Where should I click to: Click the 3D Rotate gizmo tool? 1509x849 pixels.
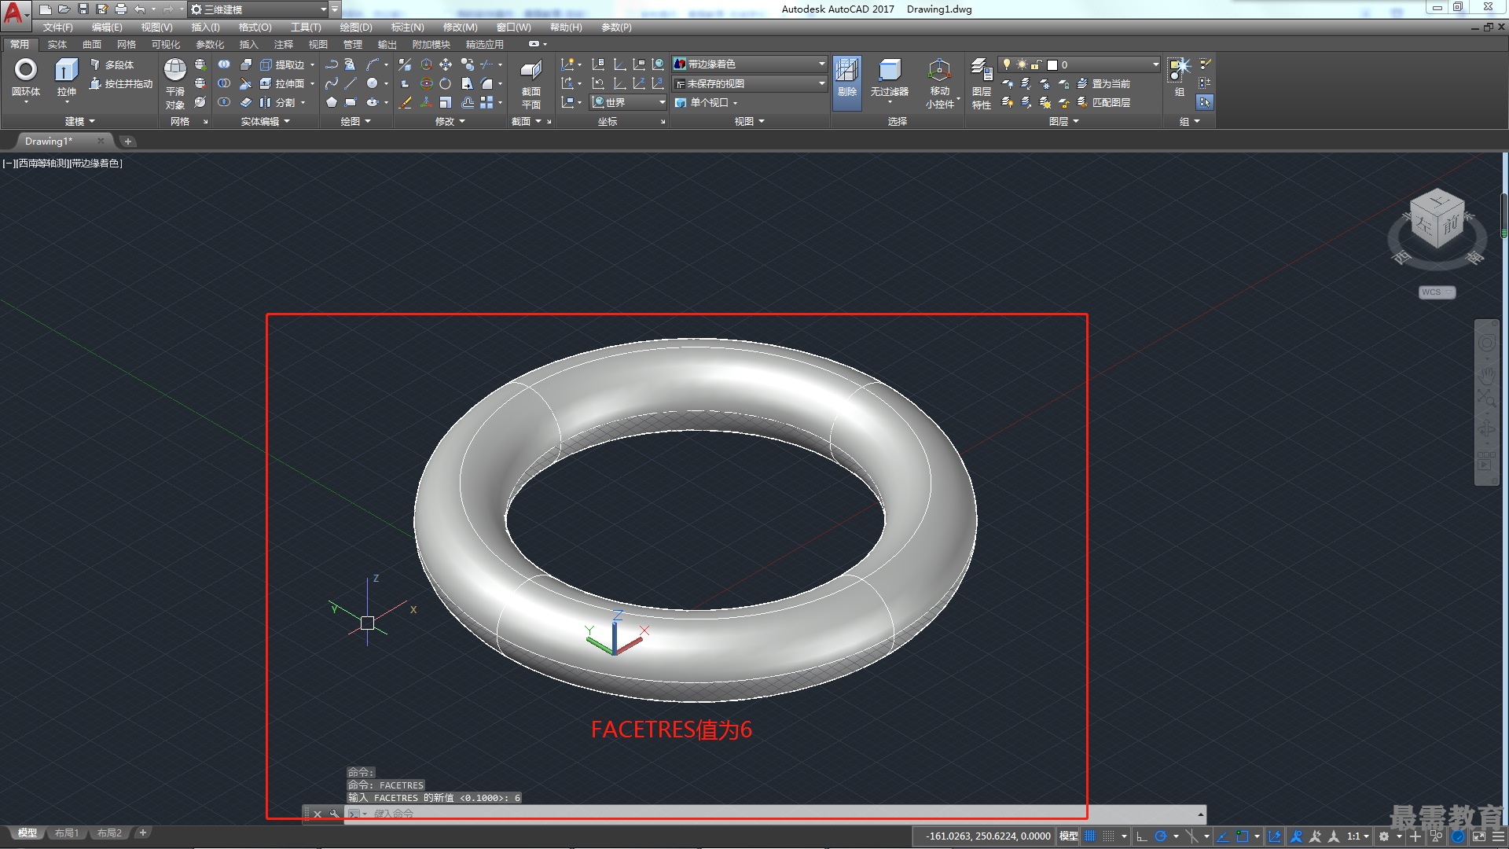point(426,83)
